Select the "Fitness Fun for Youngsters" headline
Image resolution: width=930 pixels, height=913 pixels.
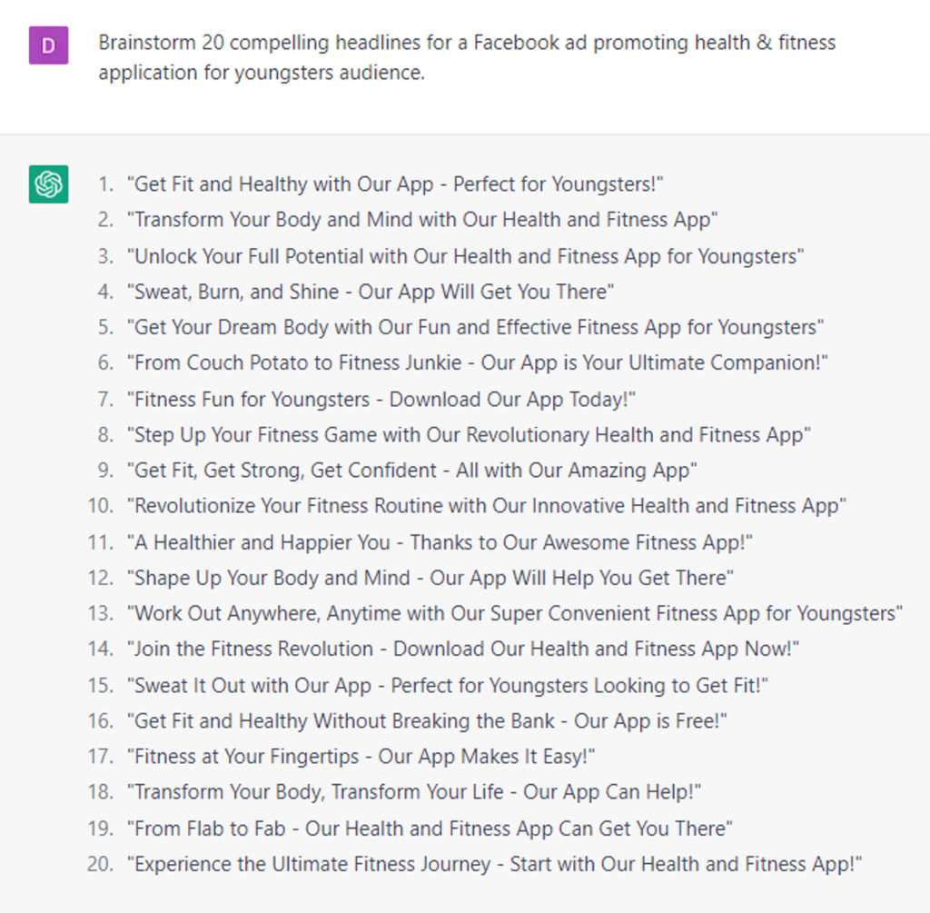tap(381, 399)
